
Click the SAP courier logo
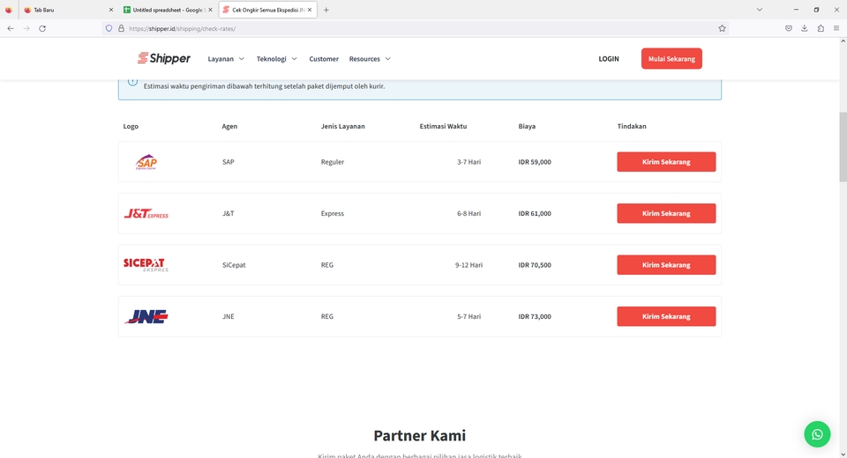point(146,162)
